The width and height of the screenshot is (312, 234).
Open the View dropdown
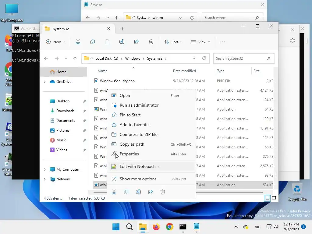200,42
